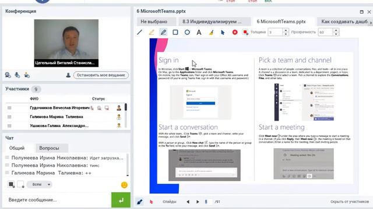The image size is (373, 209).
Task: Click Гудочников's webcam status icon
Action: pos(99,108)
